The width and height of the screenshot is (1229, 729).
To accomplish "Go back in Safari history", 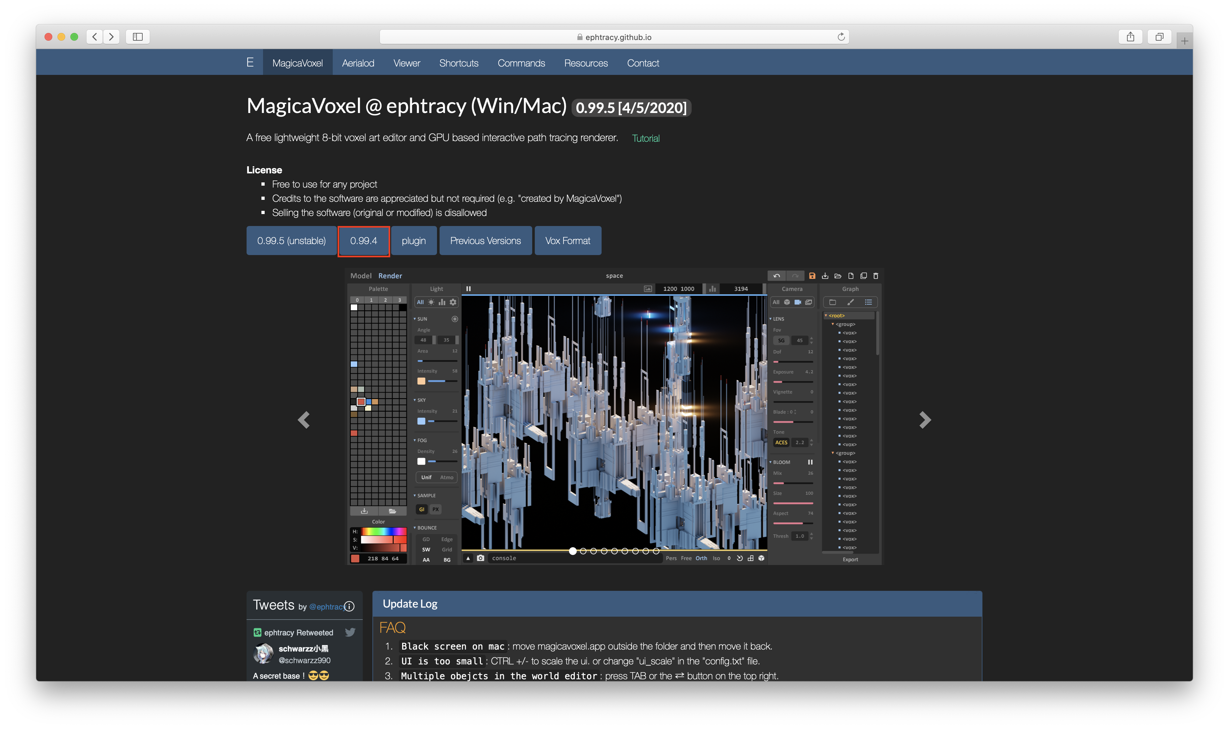I will [95, 37].
